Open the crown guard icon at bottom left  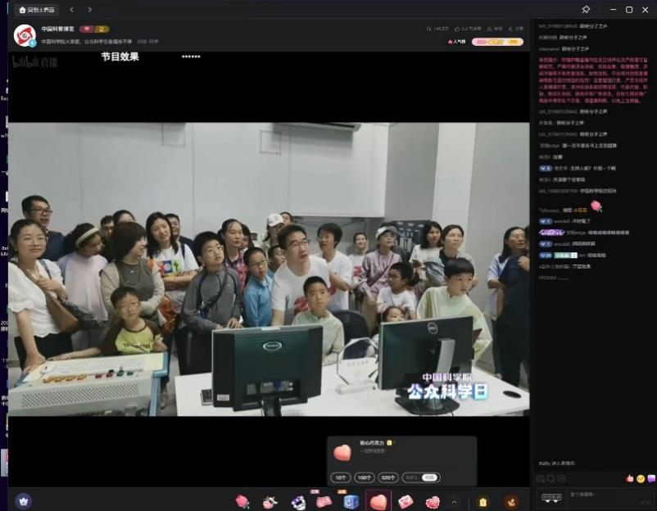point(24,500)
